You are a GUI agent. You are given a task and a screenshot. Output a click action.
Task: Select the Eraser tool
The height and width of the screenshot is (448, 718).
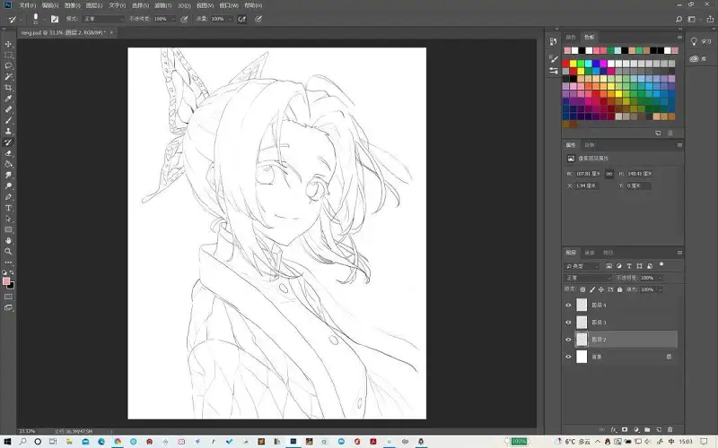(x=8, y=153)
